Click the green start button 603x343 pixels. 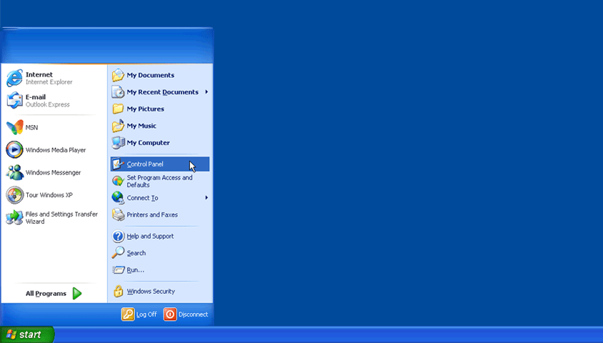coord(27,334)
